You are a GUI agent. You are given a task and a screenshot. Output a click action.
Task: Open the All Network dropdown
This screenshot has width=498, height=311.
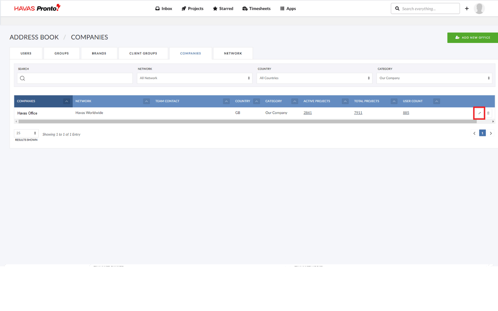click(x=194, y=78)
